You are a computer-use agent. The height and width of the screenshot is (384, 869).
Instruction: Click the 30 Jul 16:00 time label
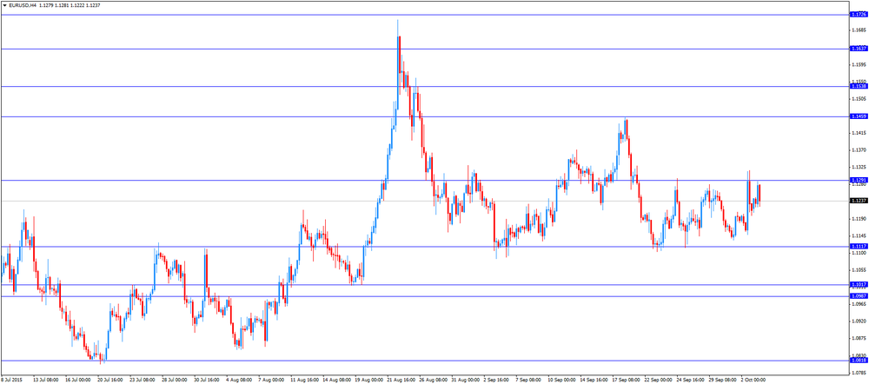207,381
